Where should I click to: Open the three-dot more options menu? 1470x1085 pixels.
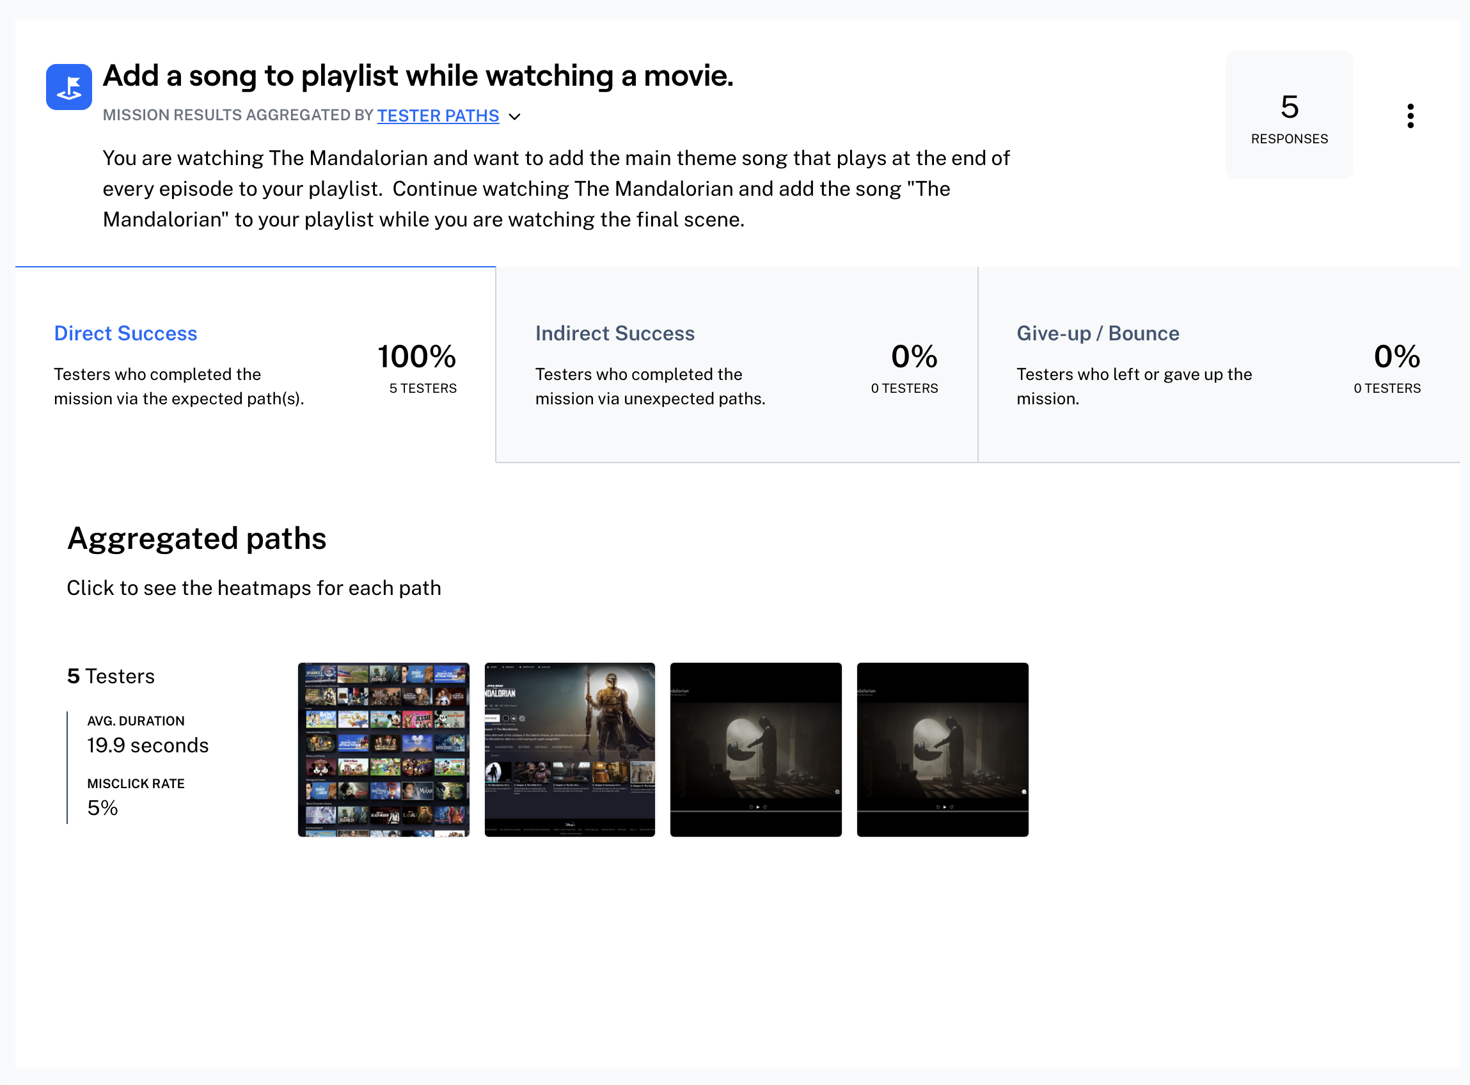(1410, 116)
